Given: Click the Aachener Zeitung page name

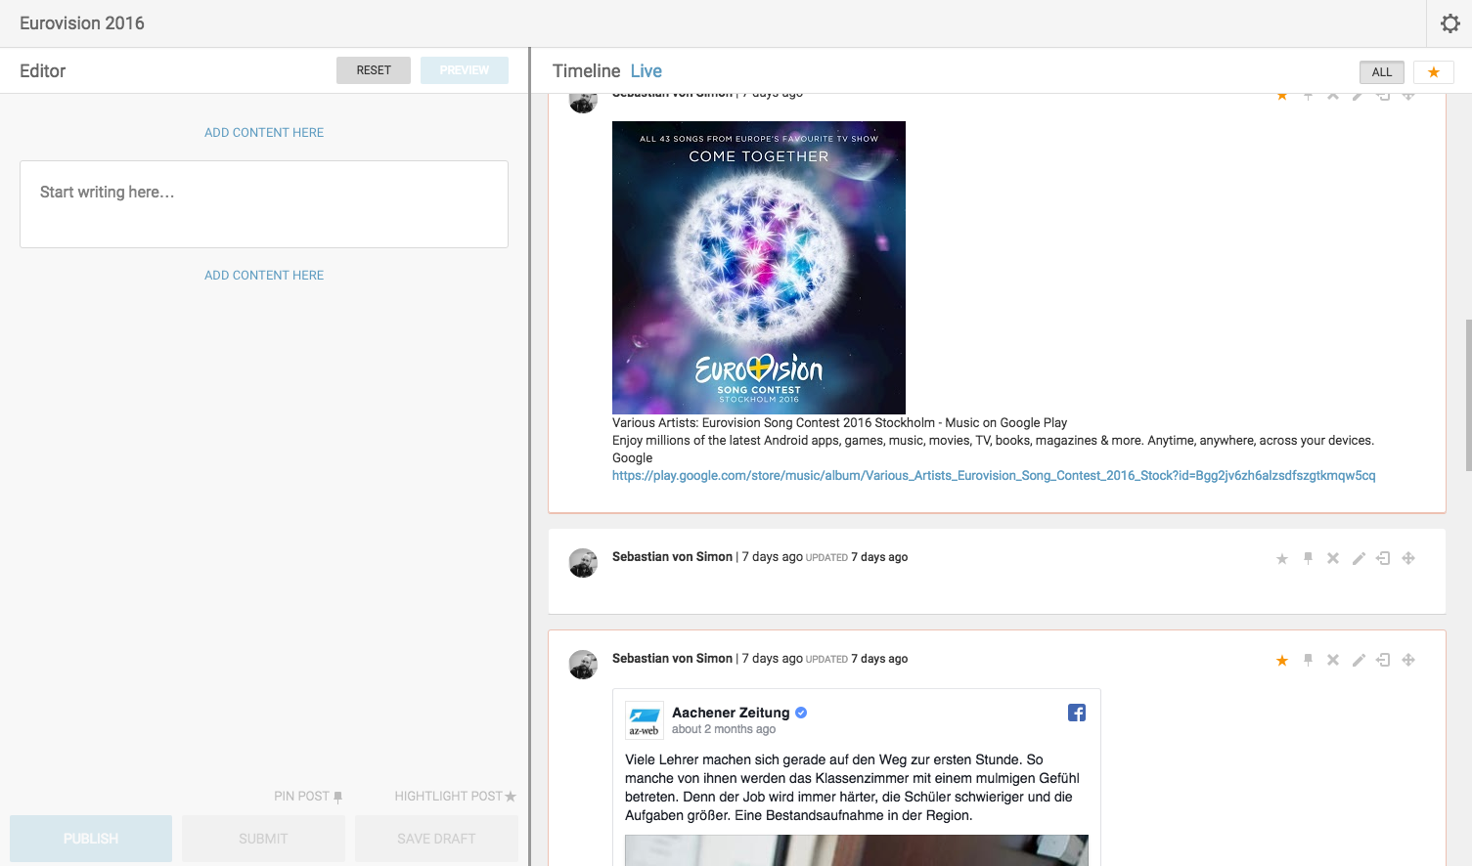Looking at the screenshot, I should pyautogui.click(x=731, y=713).
